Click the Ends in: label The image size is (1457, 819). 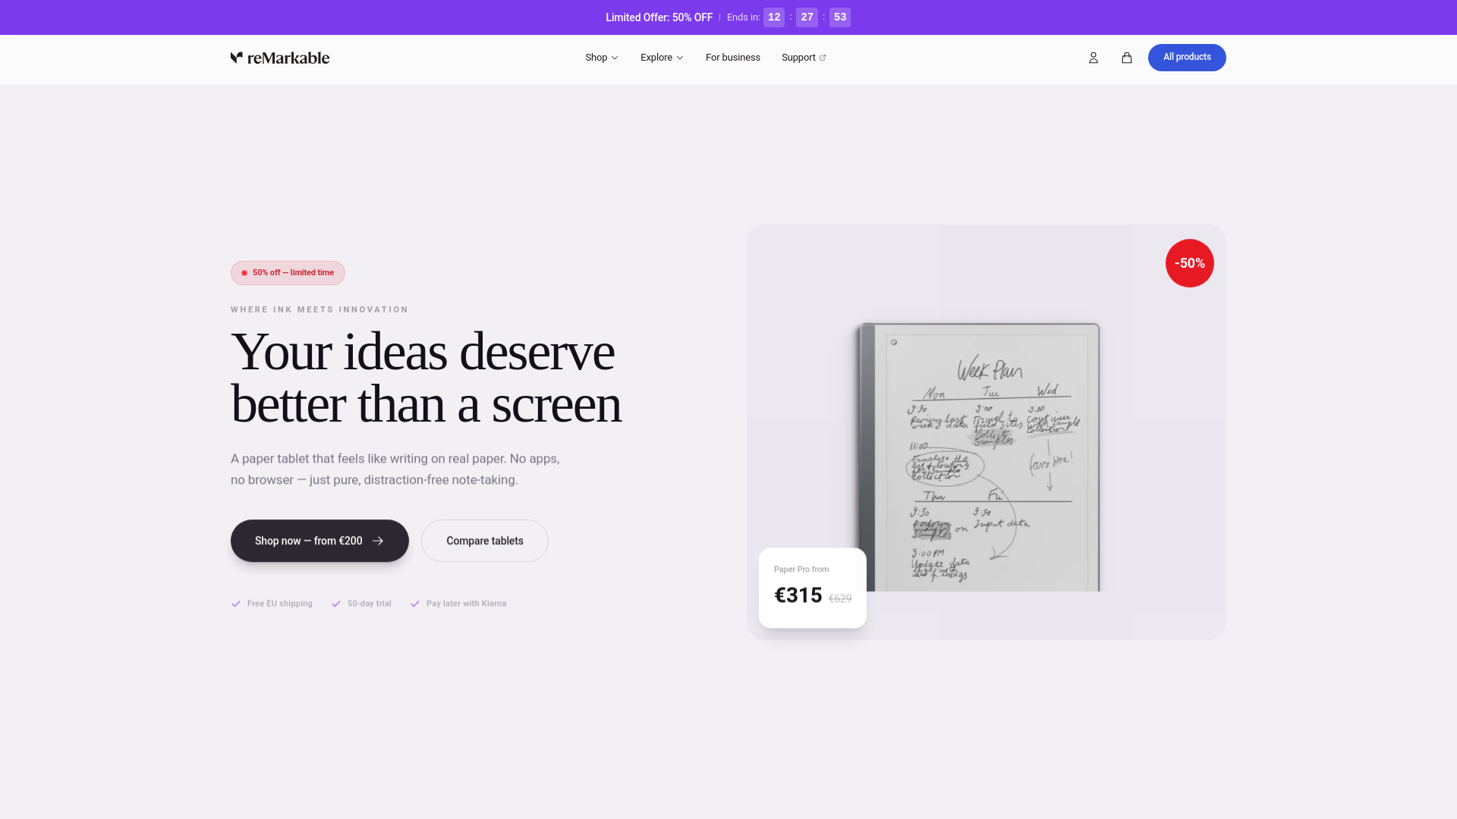743,17
